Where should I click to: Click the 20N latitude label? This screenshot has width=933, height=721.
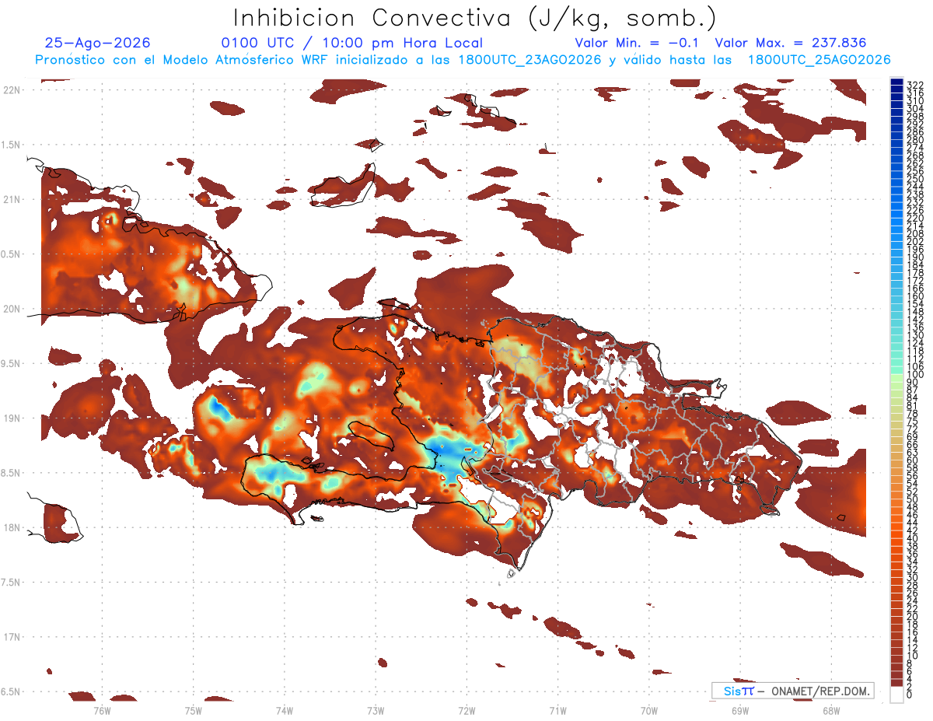tap(11, 309)
